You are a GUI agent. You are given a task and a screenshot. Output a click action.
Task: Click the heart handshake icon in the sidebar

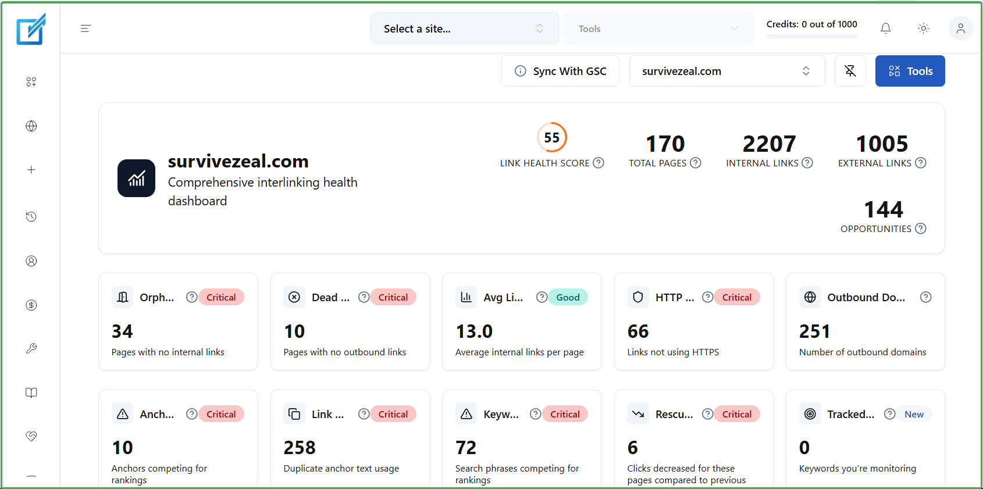pyautogui.click(x=31, y=437)
